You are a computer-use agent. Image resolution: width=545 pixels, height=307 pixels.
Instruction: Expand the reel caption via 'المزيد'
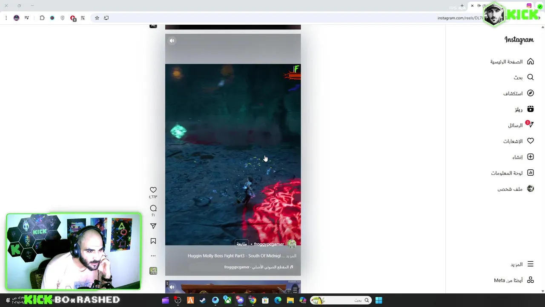(291, 256)
